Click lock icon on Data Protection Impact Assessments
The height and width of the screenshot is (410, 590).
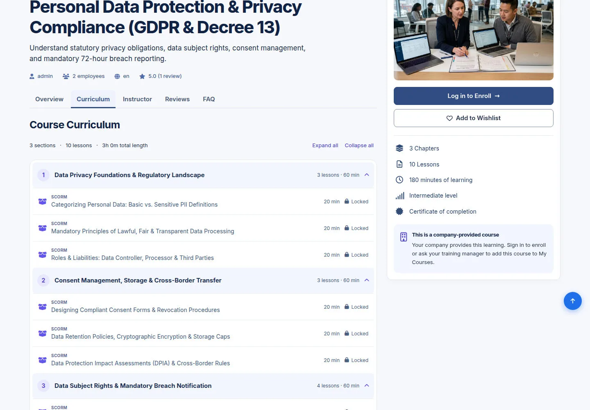click(x=347, y=360)
